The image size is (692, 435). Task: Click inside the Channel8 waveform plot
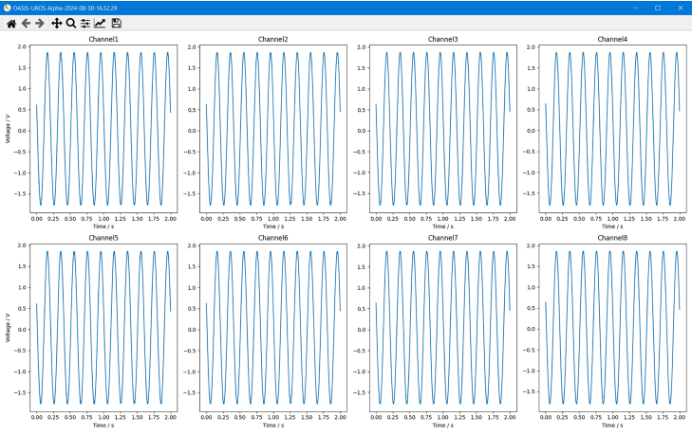(x=612, y=328)
